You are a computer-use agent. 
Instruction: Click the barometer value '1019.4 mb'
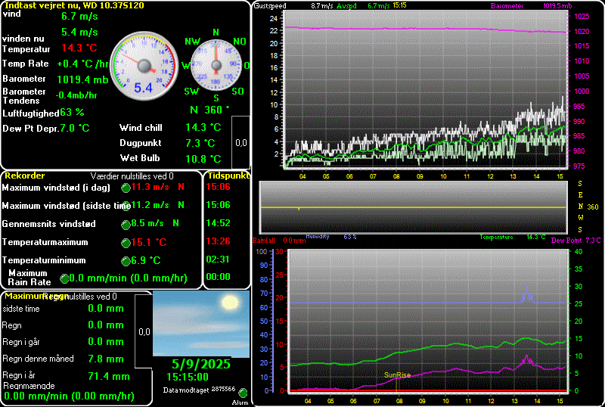tap(82, 79)
